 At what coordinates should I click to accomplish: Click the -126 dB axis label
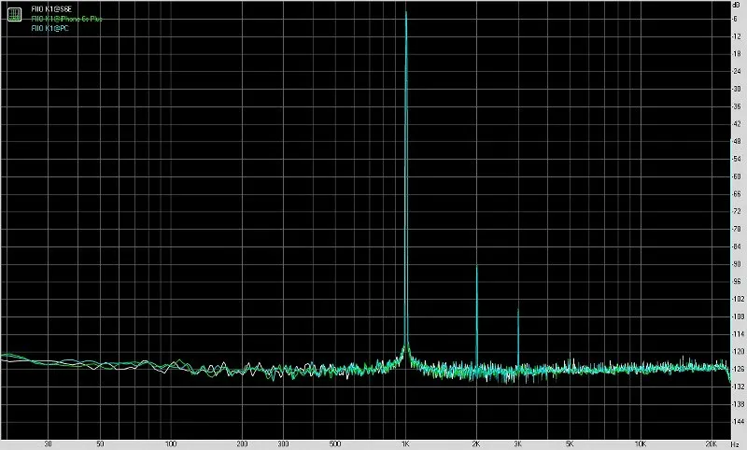click(738, 369)
